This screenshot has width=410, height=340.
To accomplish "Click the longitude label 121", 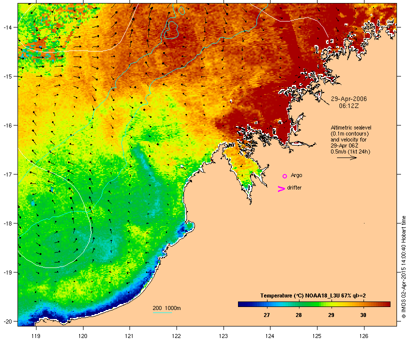I will 129,336.
